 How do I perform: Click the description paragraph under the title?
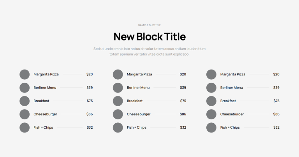149,51
